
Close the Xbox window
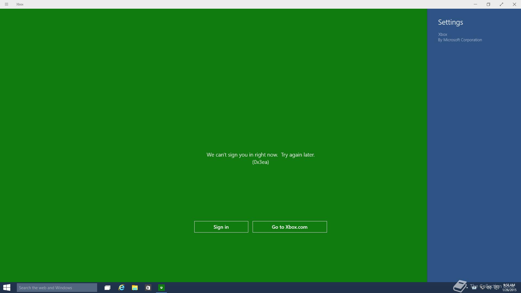(x=514, y=4)
